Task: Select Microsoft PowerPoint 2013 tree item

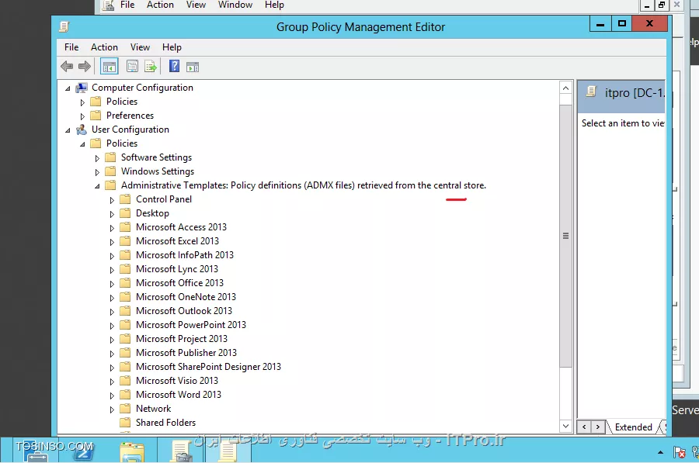Action: (x=191, y=325)
